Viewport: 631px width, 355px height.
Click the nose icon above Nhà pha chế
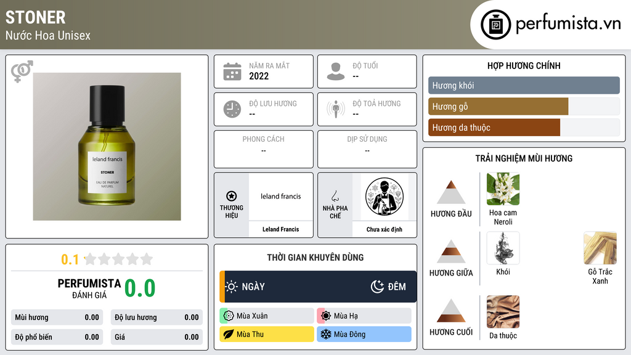[335, 197]
